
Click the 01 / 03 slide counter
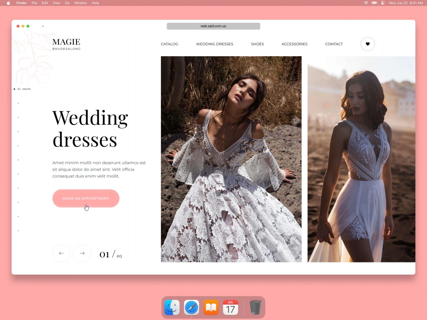coord(111,254)
